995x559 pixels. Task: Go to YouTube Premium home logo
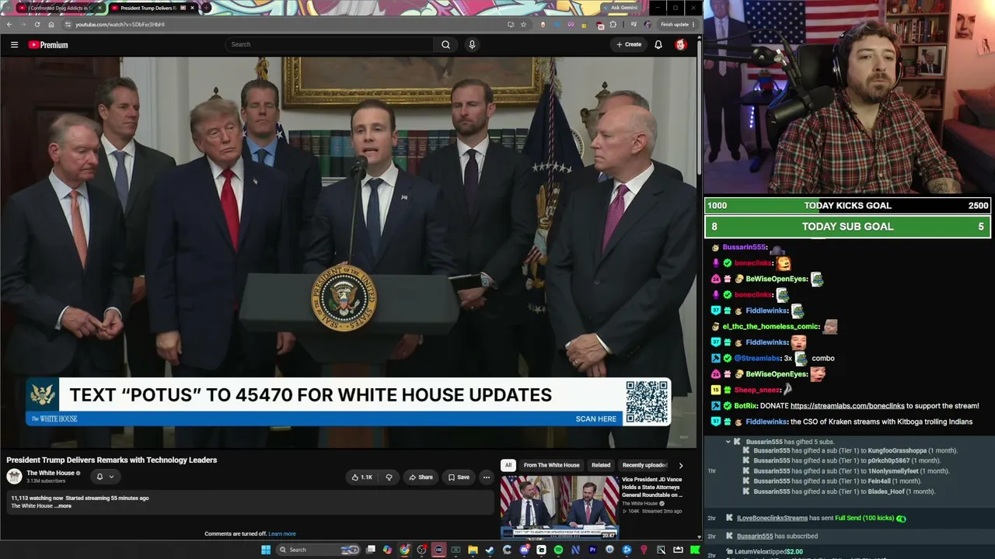(x=48, y=45)
